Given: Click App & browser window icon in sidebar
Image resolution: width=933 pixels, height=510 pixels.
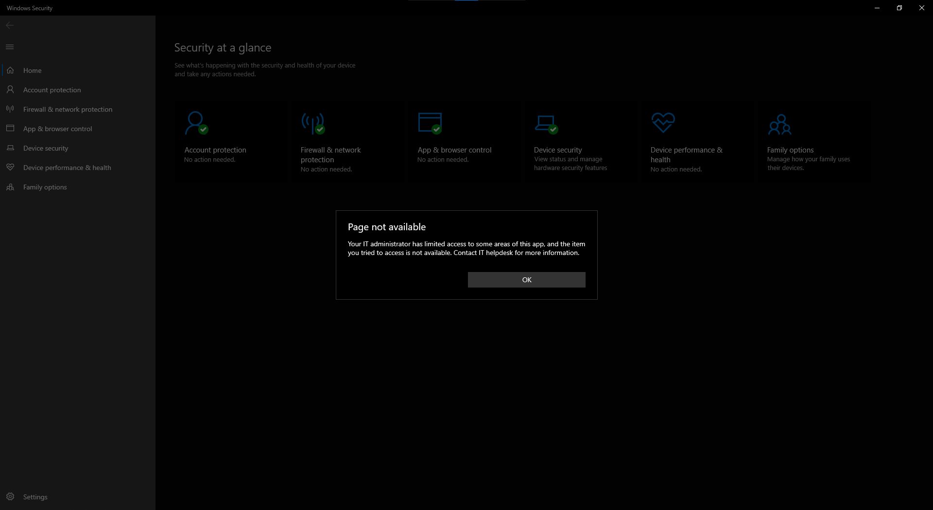Looking at the screenshot, I should pyautogui.click(x=10, y=129).
